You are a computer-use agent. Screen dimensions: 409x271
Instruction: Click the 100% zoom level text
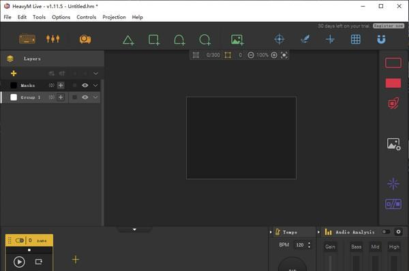tap(262, 55)
